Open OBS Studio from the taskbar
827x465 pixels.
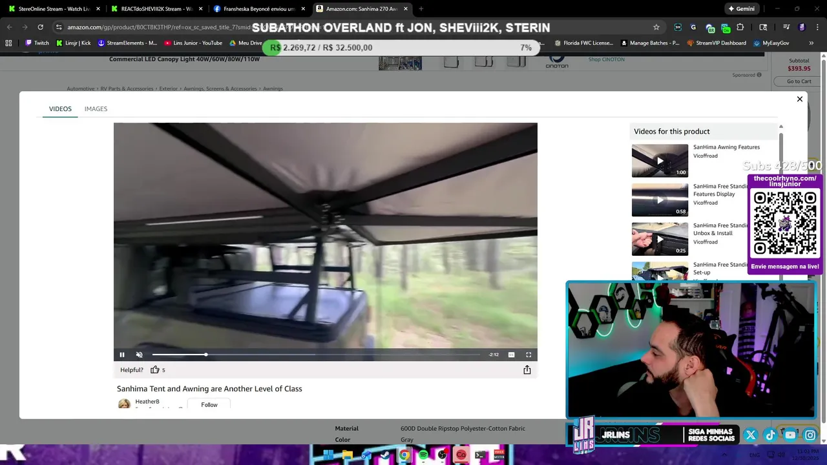[442, 455]
